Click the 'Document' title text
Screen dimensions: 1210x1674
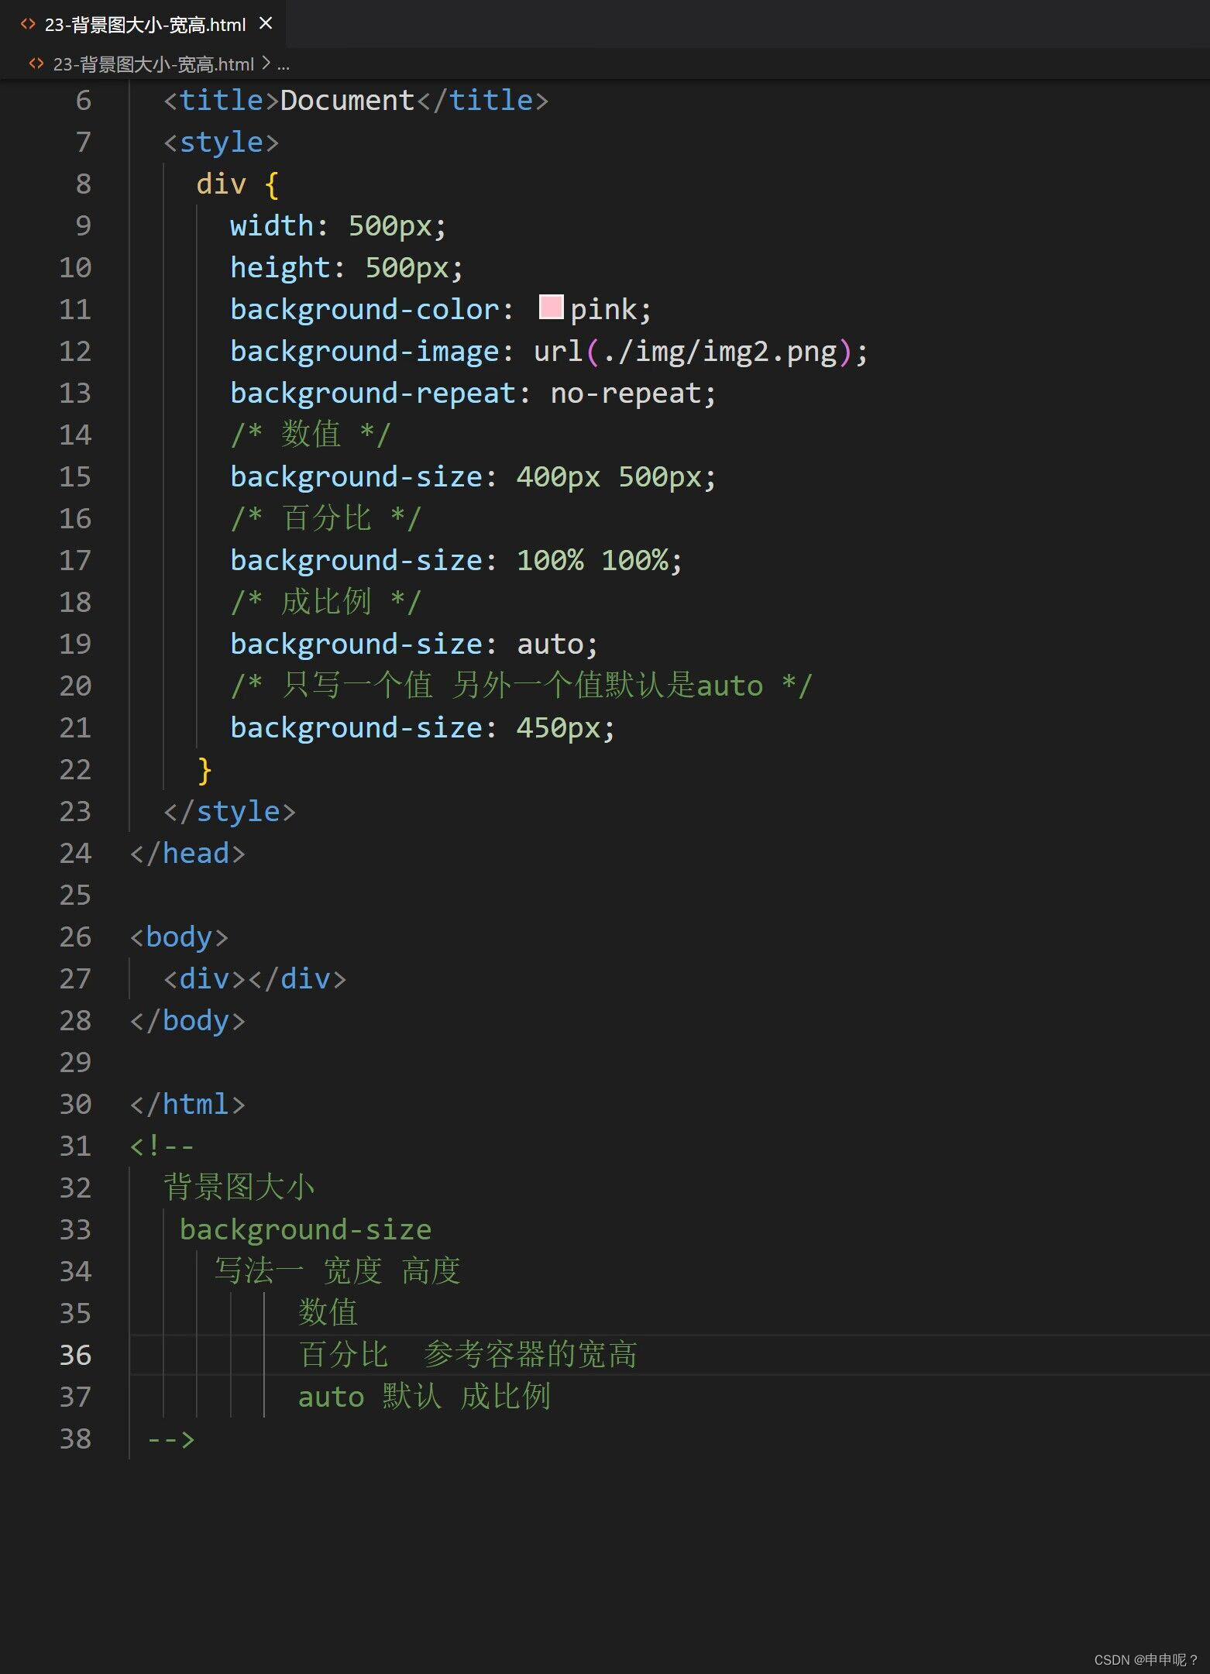347,101
